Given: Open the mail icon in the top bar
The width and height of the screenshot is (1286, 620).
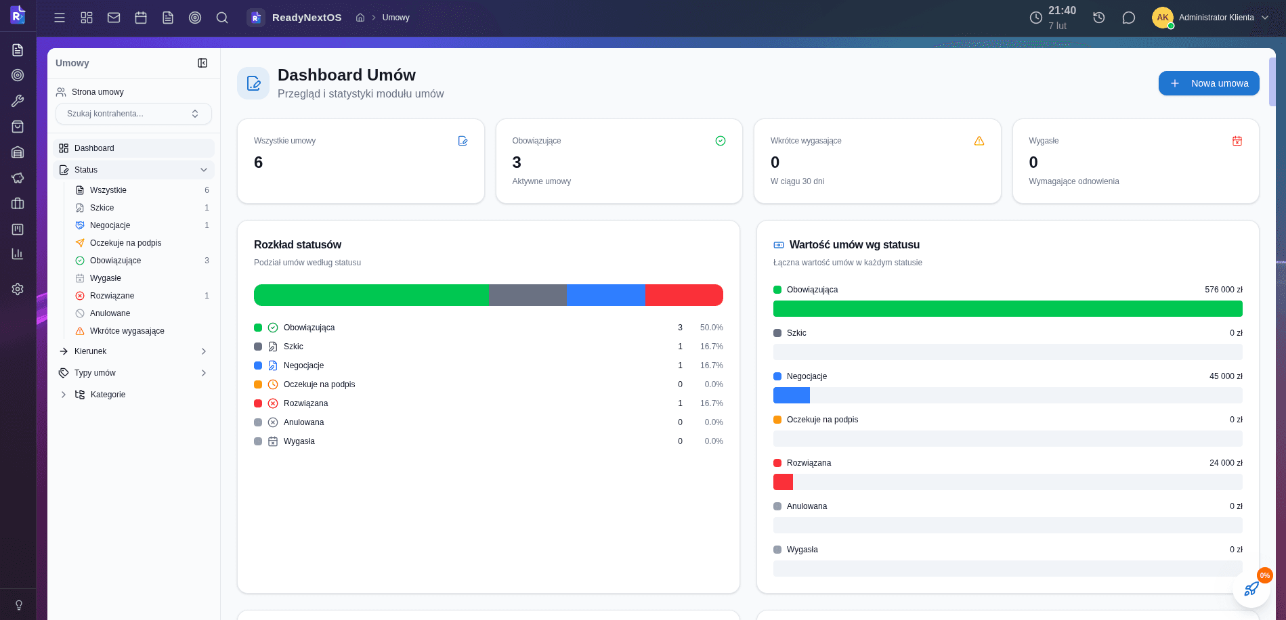Looking at the screenshot, I should 114,18.
